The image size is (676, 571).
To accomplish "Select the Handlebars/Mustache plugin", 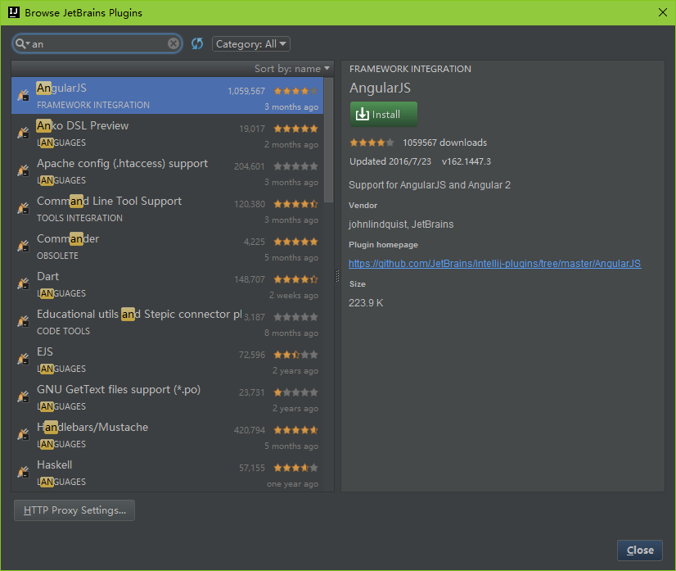I will [167, 435].
